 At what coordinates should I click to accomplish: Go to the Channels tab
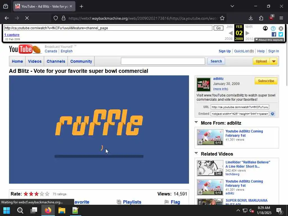(56, 61)
